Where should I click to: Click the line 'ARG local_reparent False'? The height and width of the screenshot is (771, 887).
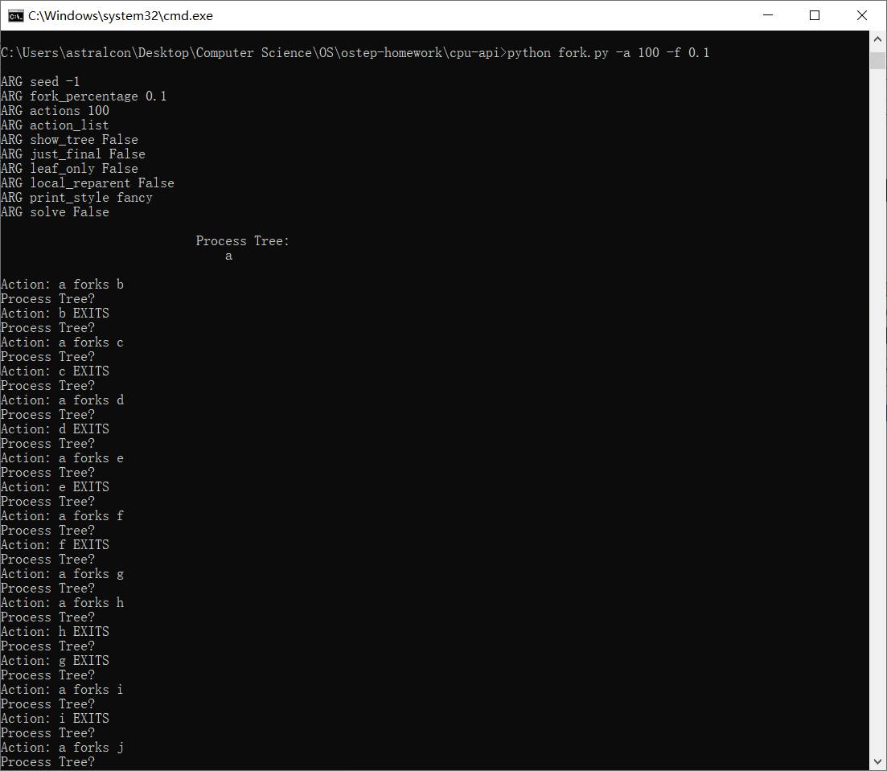tap(87, 182)
